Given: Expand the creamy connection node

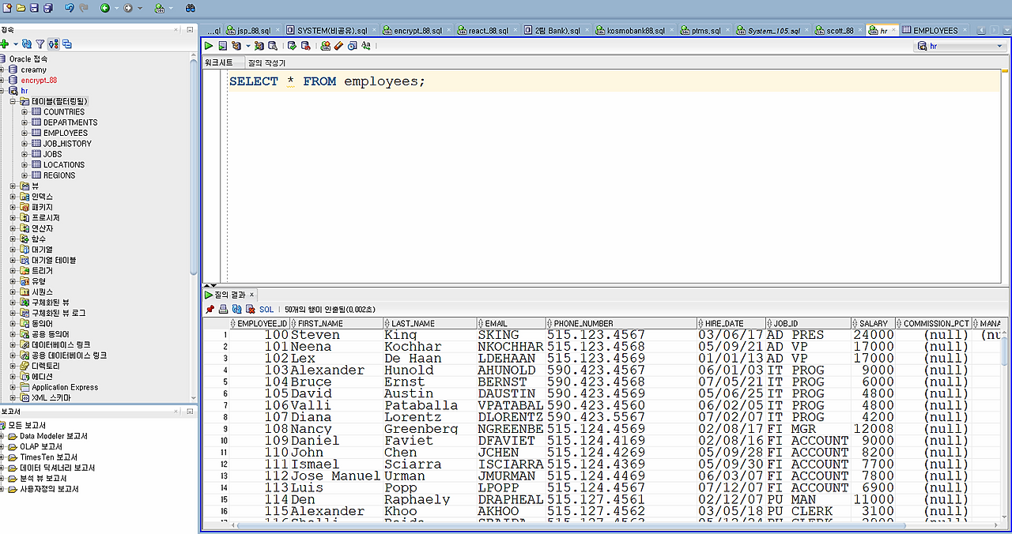Looking at the screenshot, I should tap(2, 70).
